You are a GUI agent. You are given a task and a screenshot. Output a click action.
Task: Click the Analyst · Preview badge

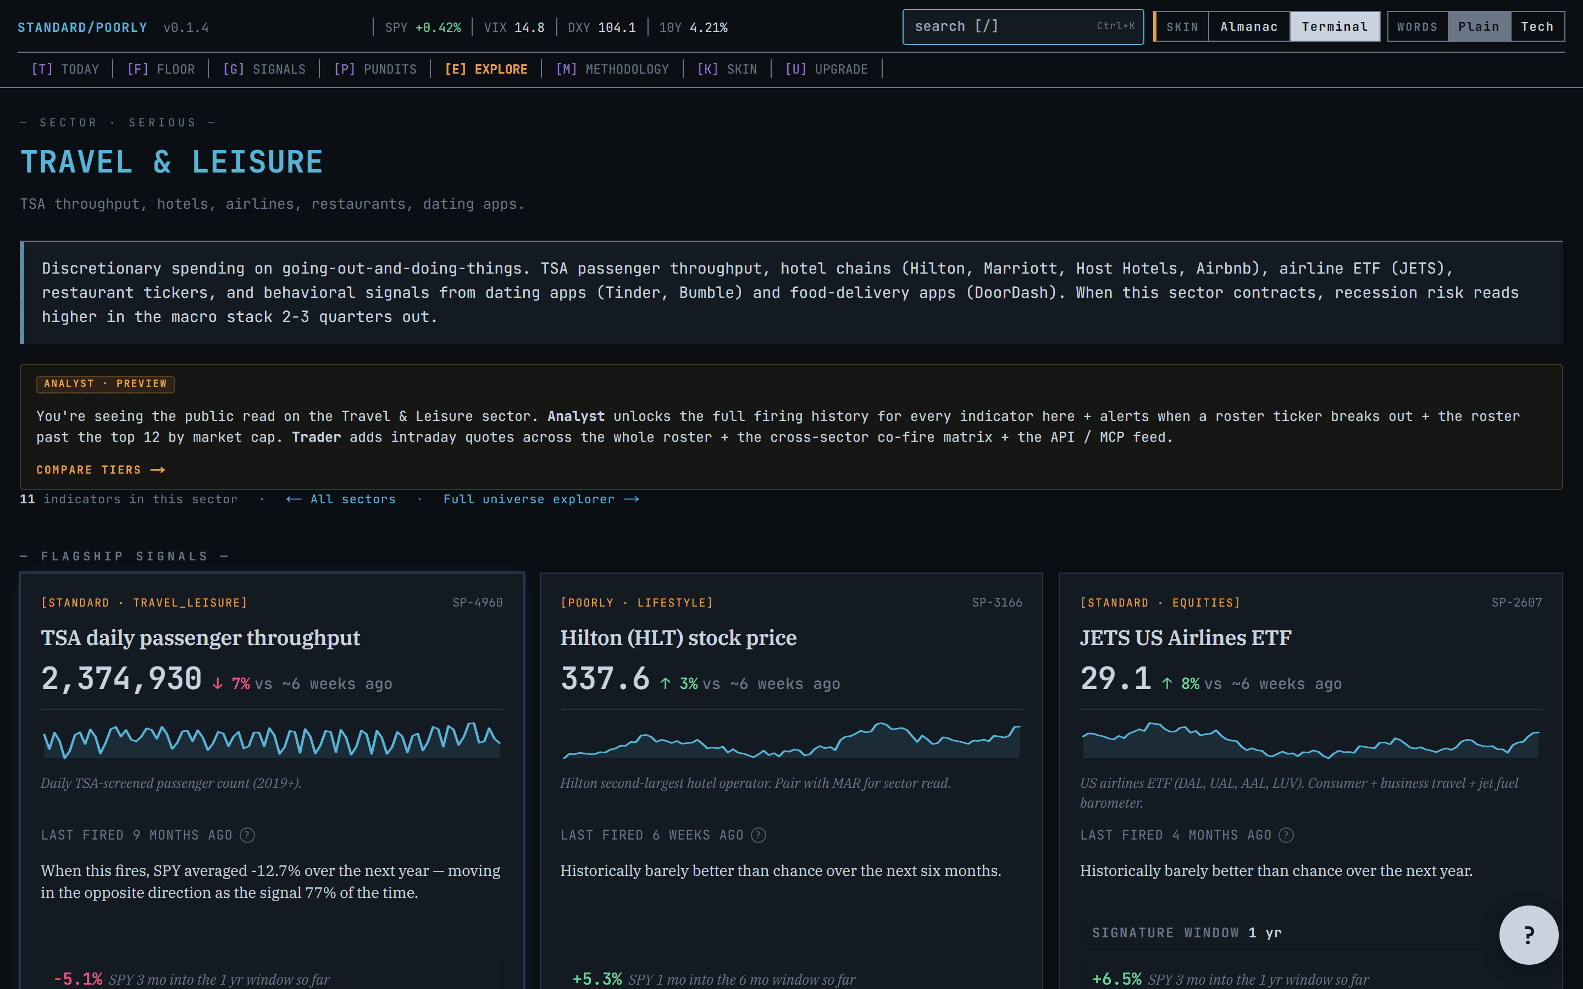click(106, 384)
